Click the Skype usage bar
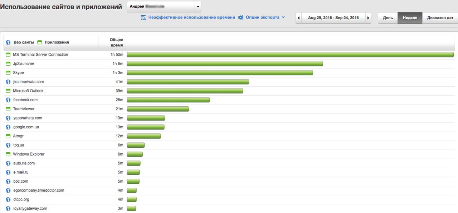Screen dimensions: 458x213 [x=220, y=73]
